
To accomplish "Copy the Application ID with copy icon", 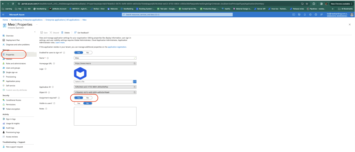I will pos(135,87).
